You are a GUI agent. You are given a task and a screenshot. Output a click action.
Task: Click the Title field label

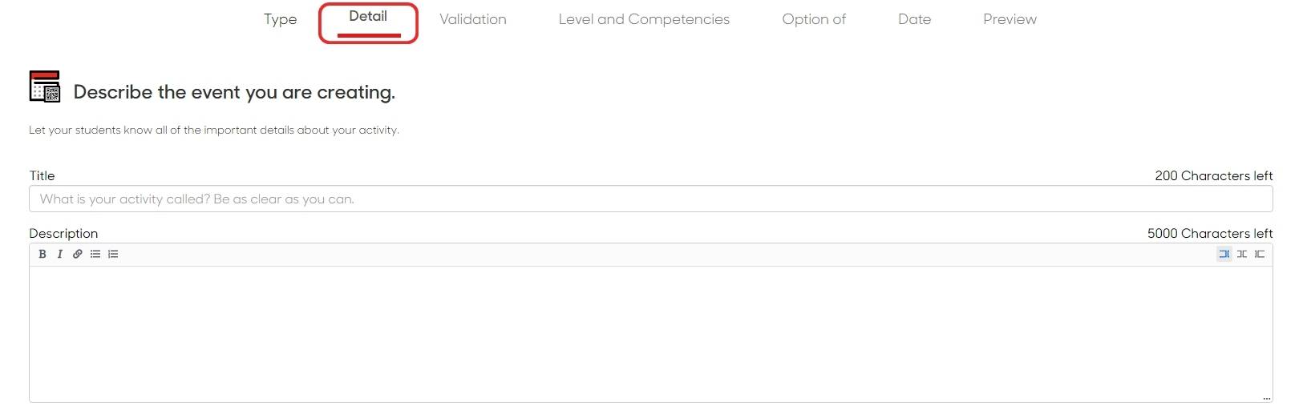[42, 176]
